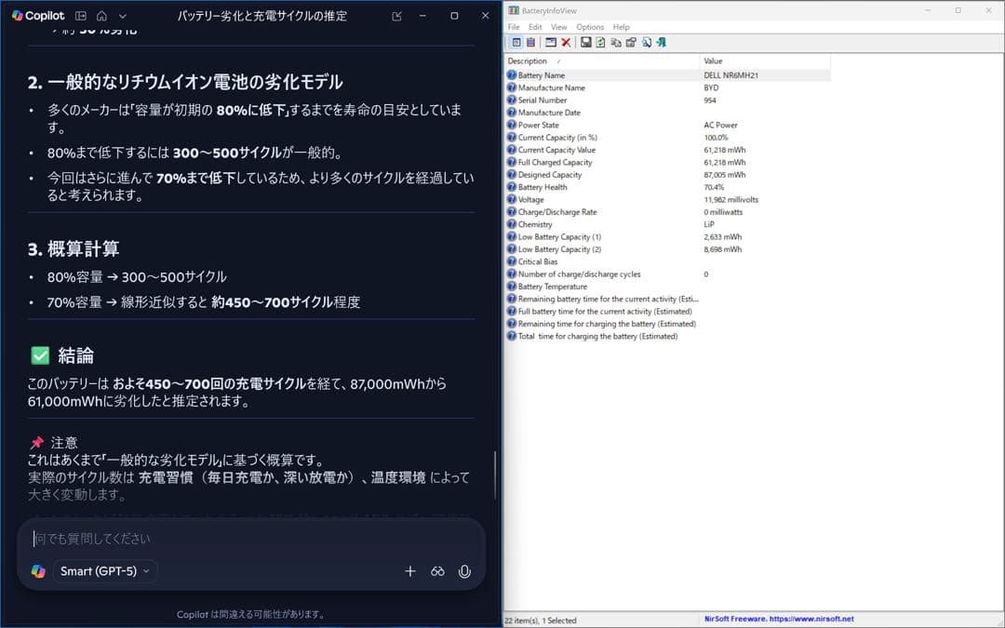Switch to battery information view toolbar button
Viewport: 1005px width, 628px height.
(516, 43)
